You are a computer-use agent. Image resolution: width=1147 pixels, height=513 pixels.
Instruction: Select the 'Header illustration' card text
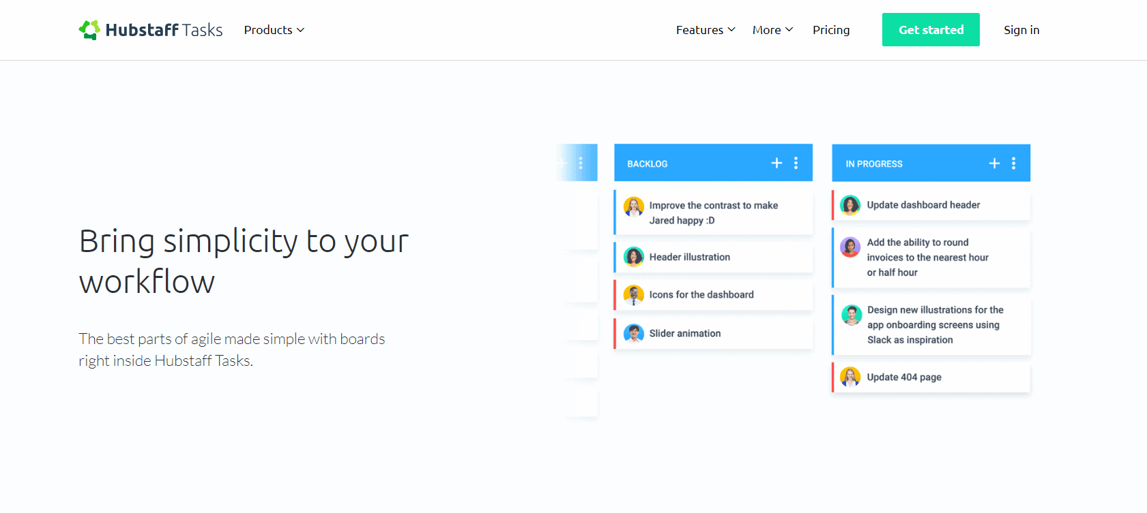tap(690, 257)
